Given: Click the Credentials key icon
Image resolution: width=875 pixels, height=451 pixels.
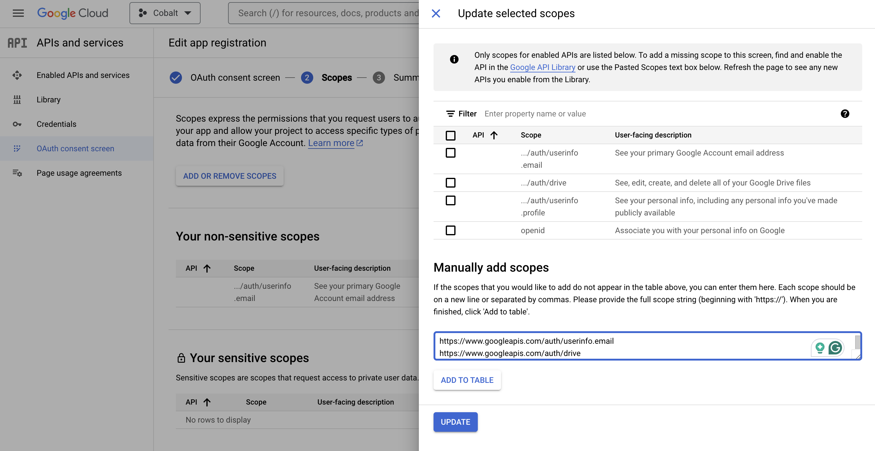Looking at the screenshot, I should pyautogui.click(x=17, y=124).
